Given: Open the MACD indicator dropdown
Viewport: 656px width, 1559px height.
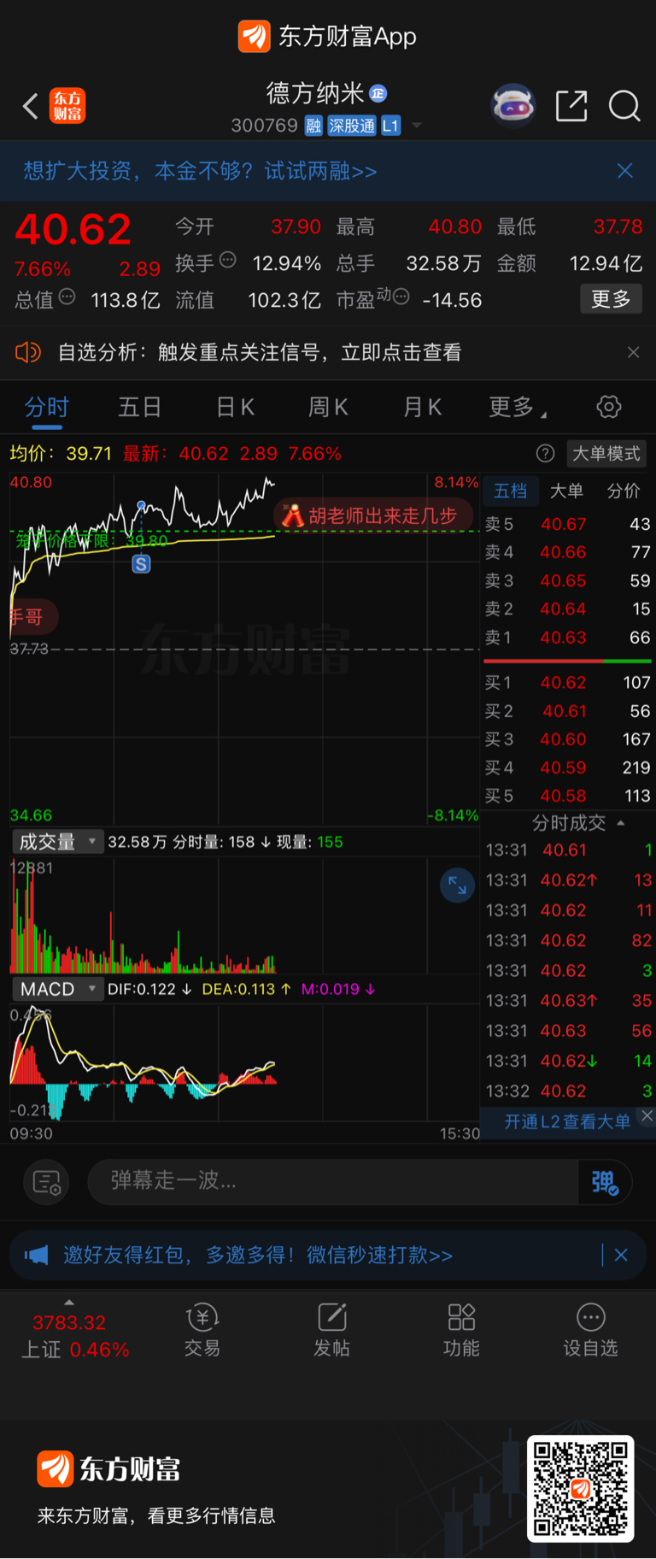Looking at the screenshot, I should click(57, 989).
